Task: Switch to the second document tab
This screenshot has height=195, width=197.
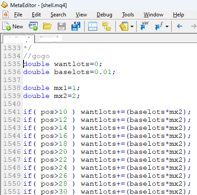Action: click(x=51, y=39)
